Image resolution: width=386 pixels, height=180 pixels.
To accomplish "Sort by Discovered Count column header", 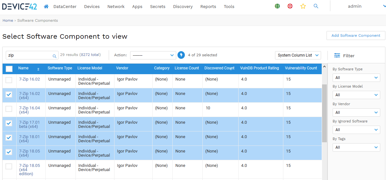I will [219, 68].
